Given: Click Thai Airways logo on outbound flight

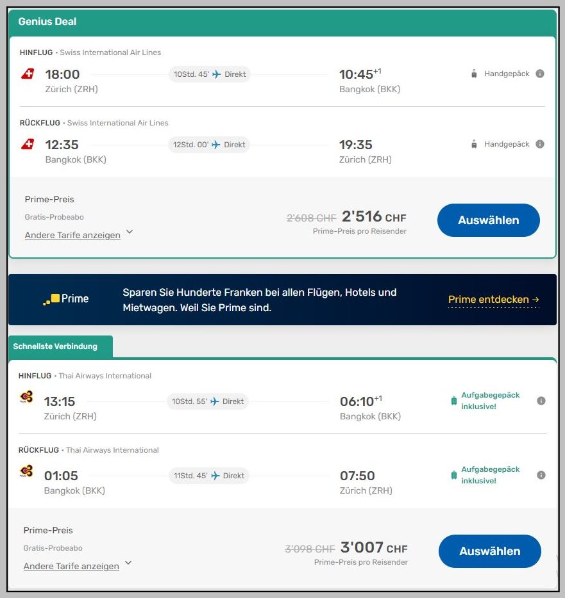Looking at the screenshot, I should (x=26, y=399).
